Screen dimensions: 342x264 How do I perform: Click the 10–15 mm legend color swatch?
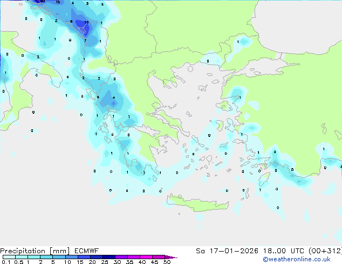click(x=71, y=257)
